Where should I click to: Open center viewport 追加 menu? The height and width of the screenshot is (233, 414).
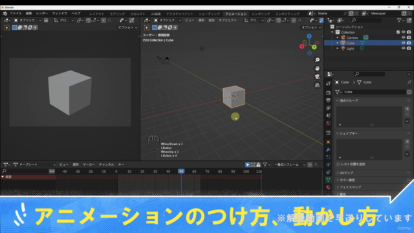pyautogui.click(x=212, y=20)
